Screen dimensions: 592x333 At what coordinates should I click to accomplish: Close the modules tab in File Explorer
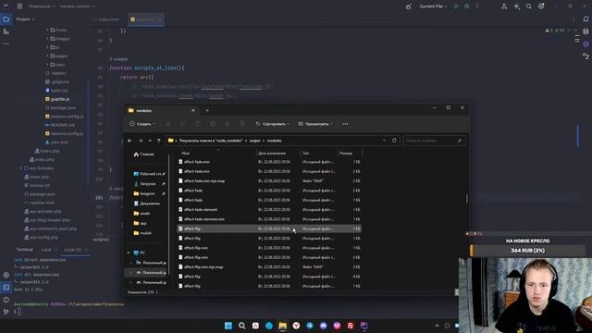pyautogui.click(x=193, y=111)
